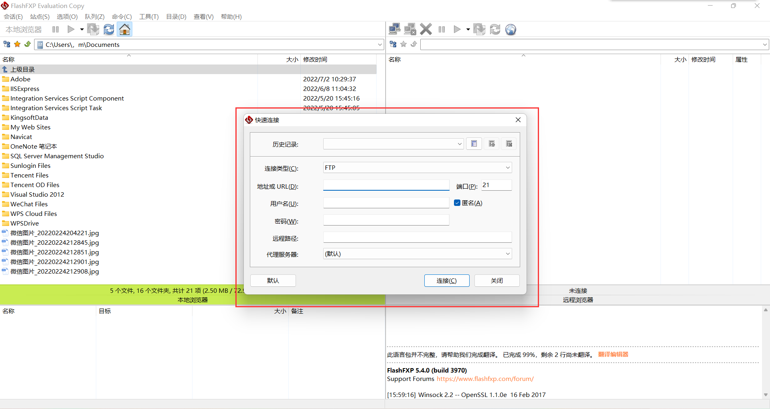Click the 用户名 input field
The image size is (770, 409).
pyautogui.click(x=386, y=203)
